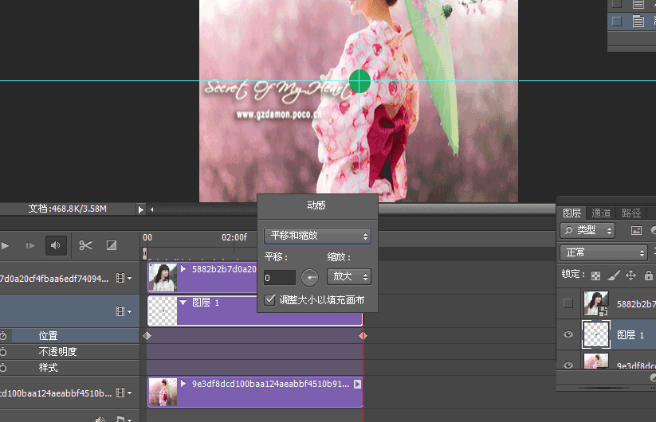The width and height of the screenshot is (656, 422).
Task: Toggle audio playback speaker button
Action: coord(56,245)
